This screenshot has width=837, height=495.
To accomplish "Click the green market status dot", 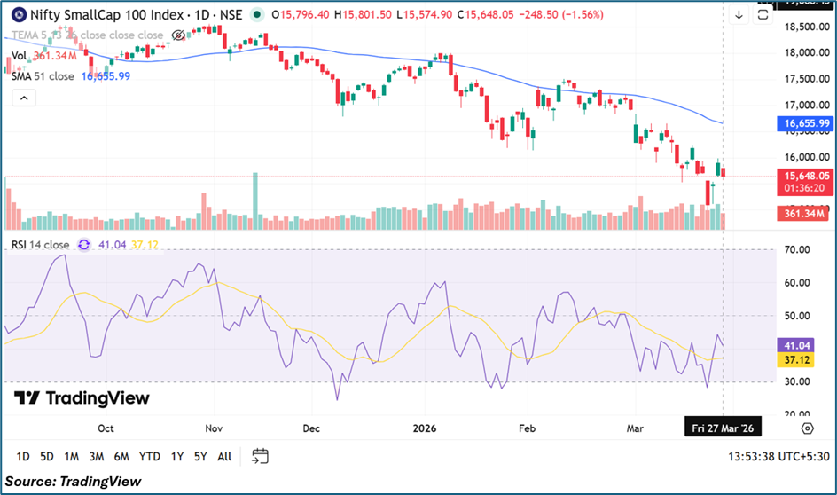I will pos(257,15).
